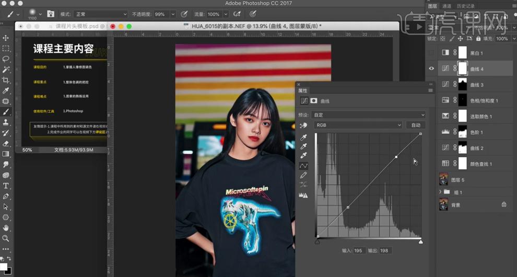This screenshot has height=277, width=517.
Task: Open the brush preset picker arrow
Action: click(40, 14)
